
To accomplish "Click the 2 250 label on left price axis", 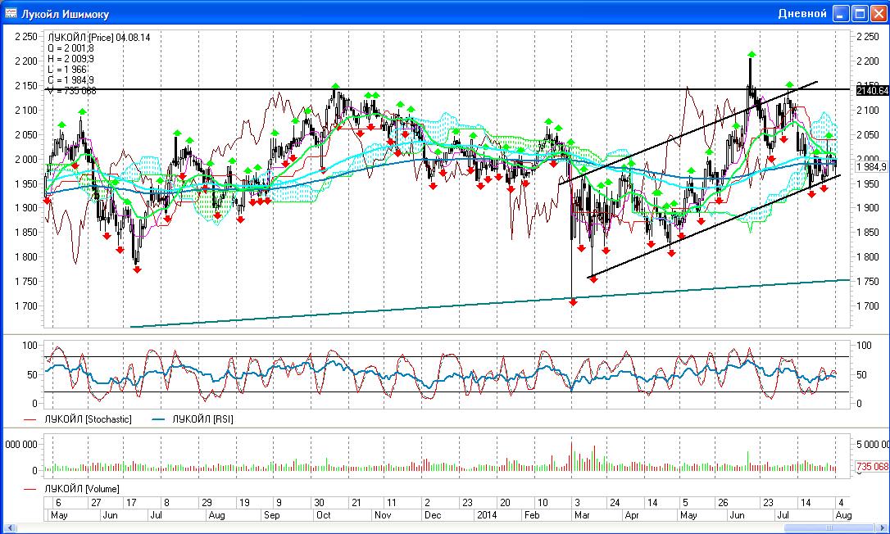I will (26, 37).
